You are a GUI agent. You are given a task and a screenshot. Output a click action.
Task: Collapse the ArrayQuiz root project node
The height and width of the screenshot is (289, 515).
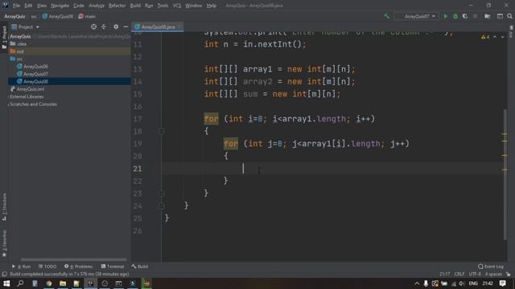(x=20, y=36)
